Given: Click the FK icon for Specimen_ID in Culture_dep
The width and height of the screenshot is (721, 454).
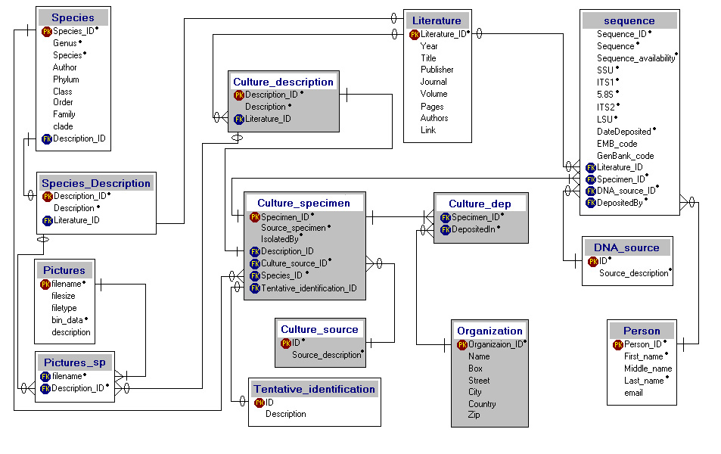Looking at the screenshot, I should pos(445,218).
